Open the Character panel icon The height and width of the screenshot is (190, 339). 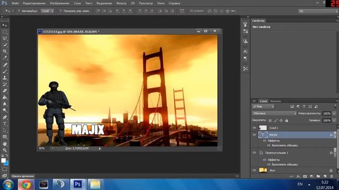click(245, 52)
